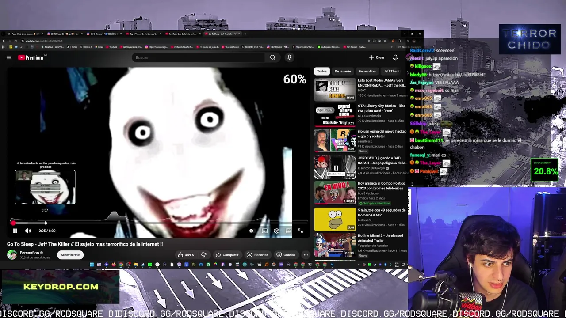Open 5 minutos de Homero GEMI2 thumbnail
This screenshot has width=566, height=318.
click(335, 219)
